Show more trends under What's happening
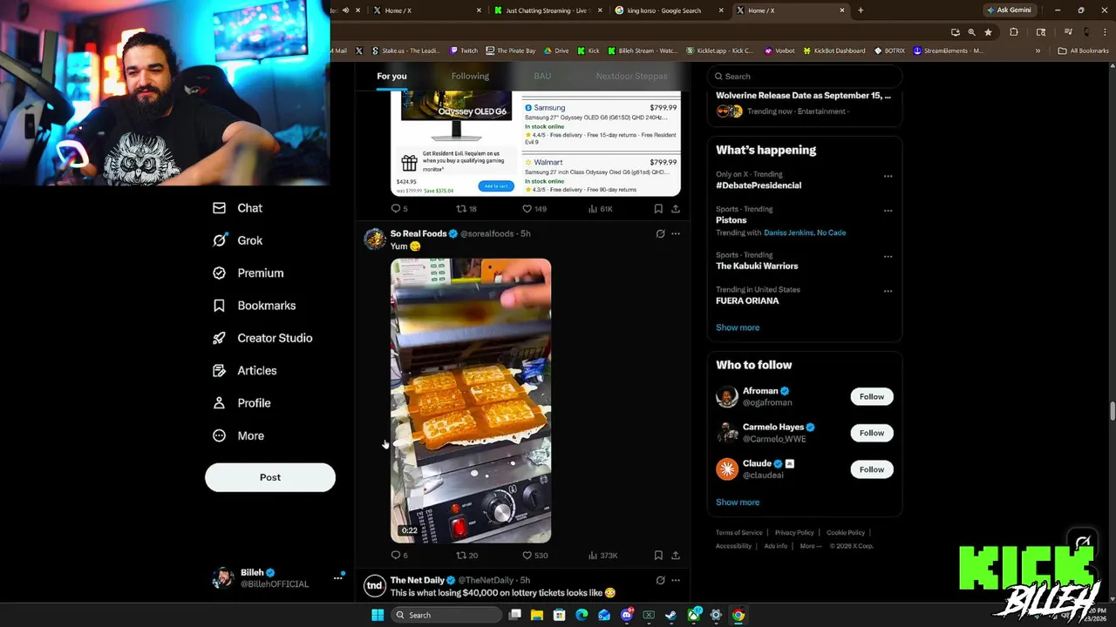Viewport: 1116px width, 627px height. point(738,327)
